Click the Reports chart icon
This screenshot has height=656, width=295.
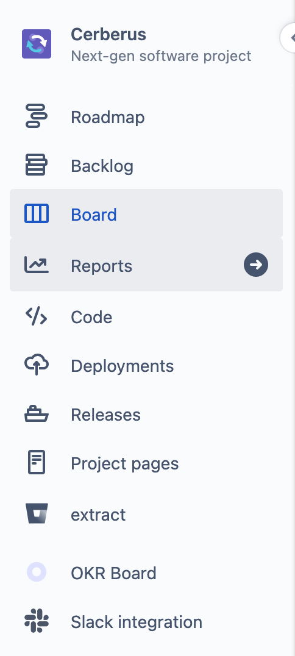(x=37, y=265)
